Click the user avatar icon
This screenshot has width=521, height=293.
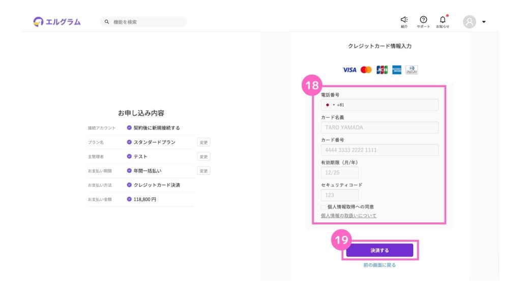point(470,21)
